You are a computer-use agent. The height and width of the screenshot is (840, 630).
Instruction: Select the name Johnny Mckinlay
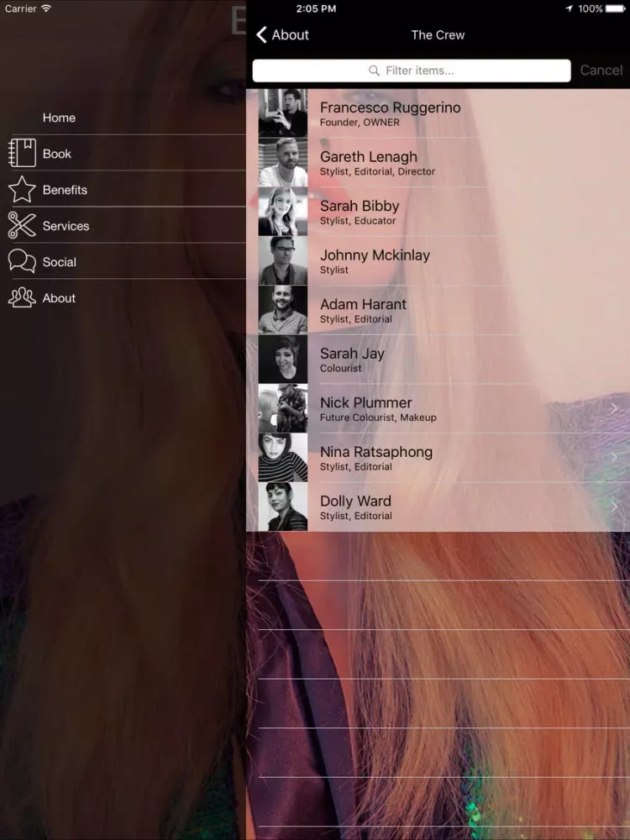375,255
